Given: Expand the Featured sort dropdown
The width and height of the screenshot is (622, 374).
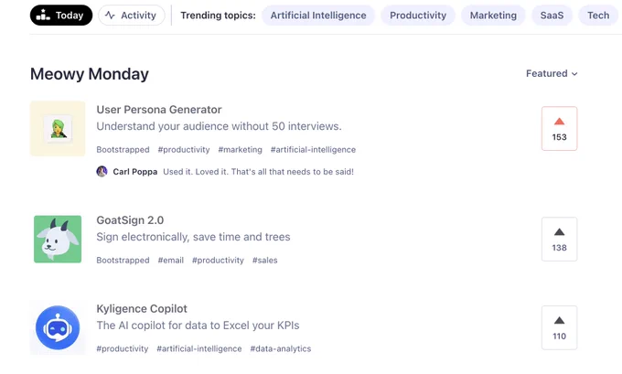Looking at the screenshot, I should 552,73.
